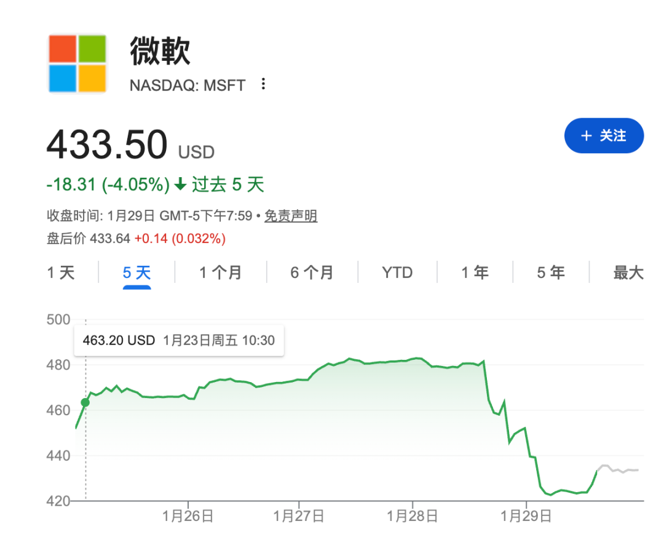Click the NASDAQ: MSFT ticker label
The height and width of the screenshot is (537, 664).
coord(186,85)
